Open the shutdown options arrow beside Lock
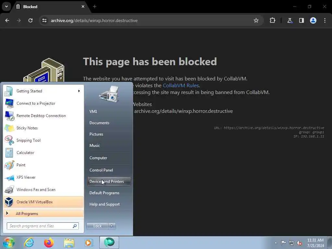332x249 pixels. 112,226
